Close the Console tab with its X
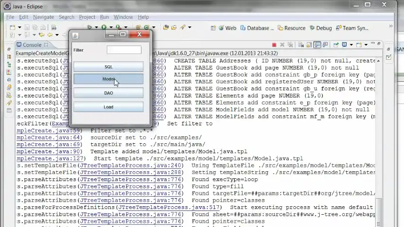Image resolution: width=404 pixels, height=227 pixels. click(46, 44)
